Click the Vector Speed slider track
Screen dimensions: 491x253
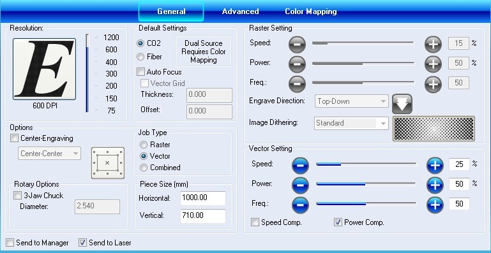pyautogui.click(x=366, y=164)
